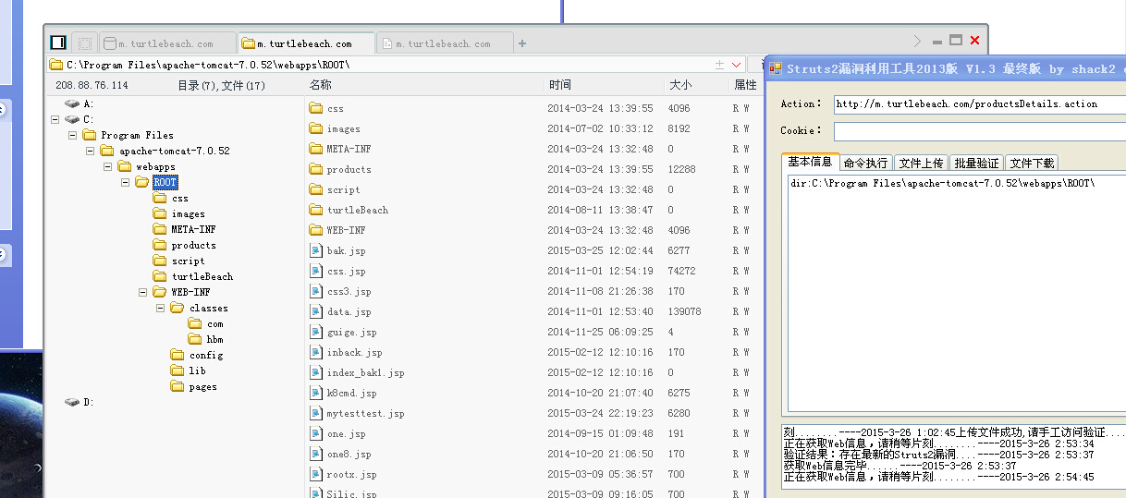Image resolution: width=1126 pixels, height=498 pixels.
Task: Click the lib folder icon in the tree
Action: tap(177, 370)
